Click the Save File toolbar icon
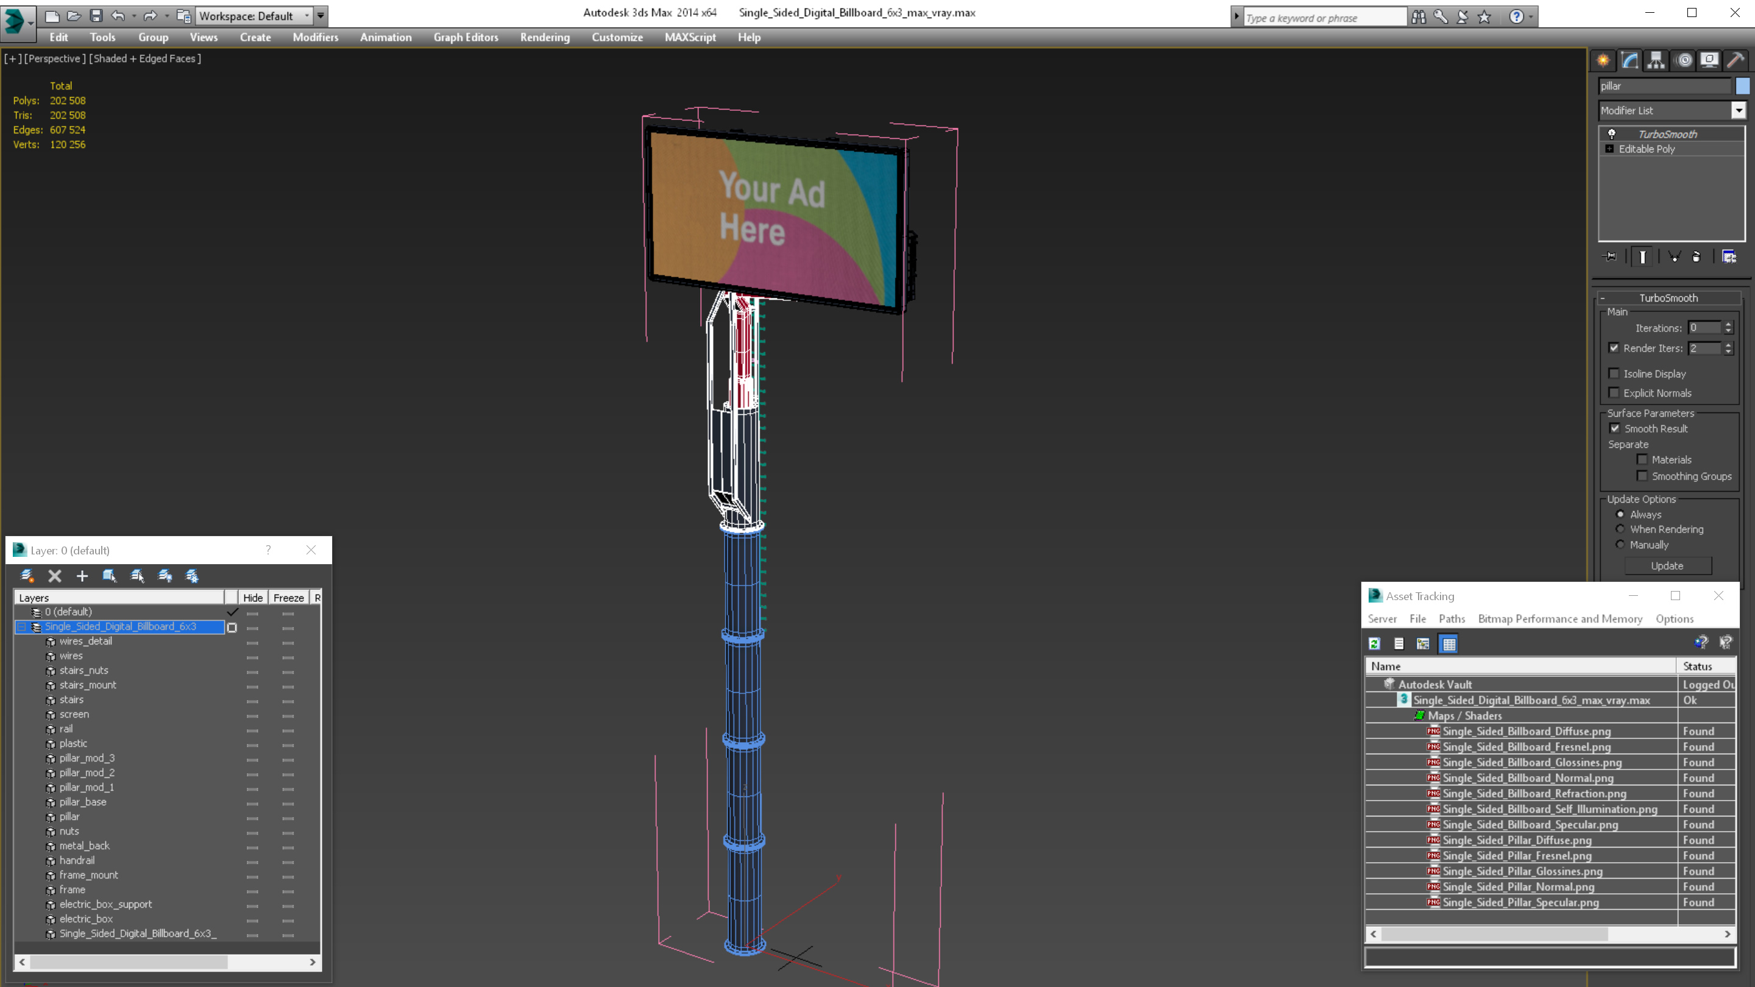This screenshot has width=1755, height=987. 96,16
